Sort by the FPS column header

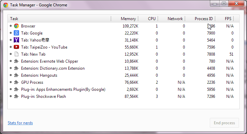pyautogui.click(x=228, y=19)
